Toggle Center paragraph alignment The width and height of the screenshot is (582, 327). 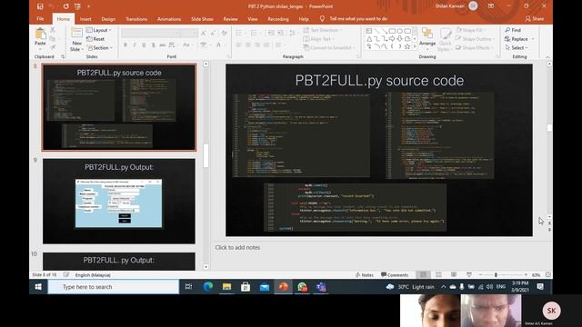click(x=248, y=45)
